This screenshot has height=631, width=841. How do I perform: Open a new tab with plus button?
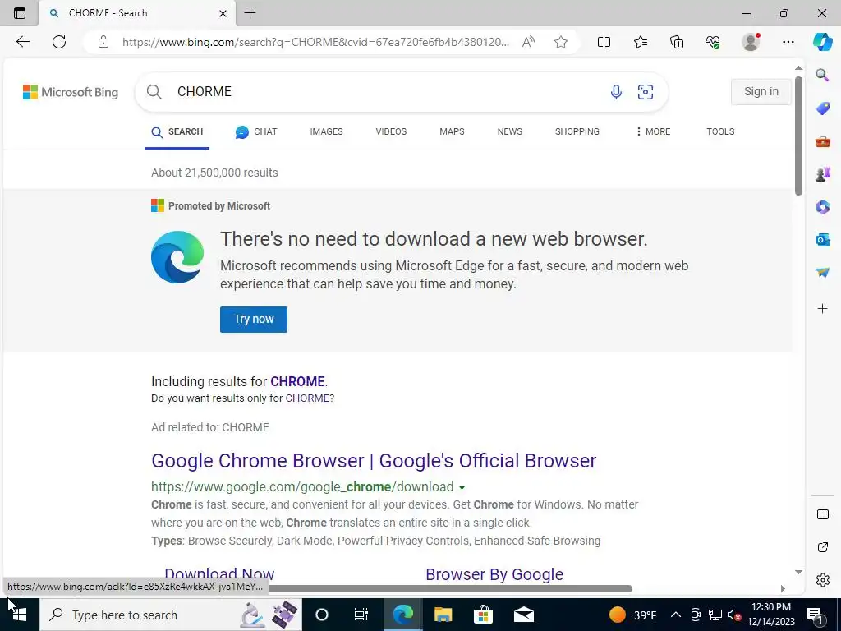[250, 13]
